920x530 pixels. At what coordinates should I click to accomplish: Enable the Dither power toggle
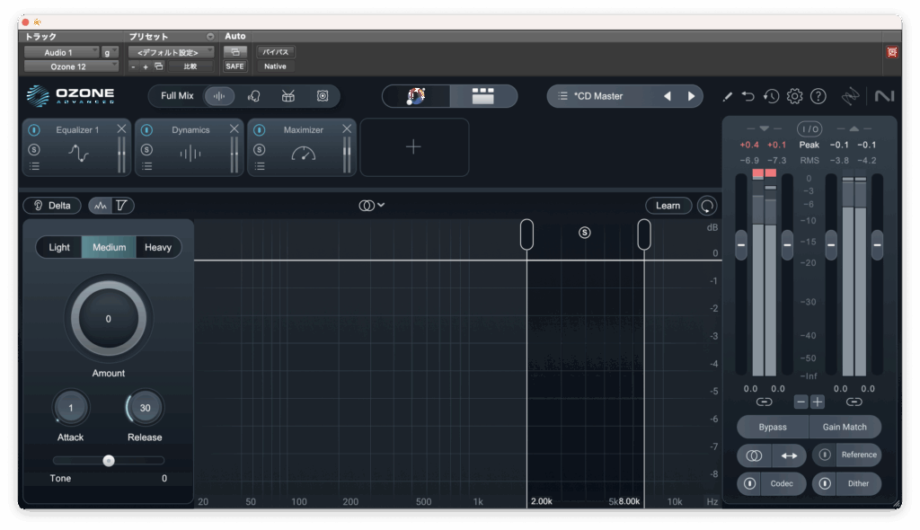[825, 483]
